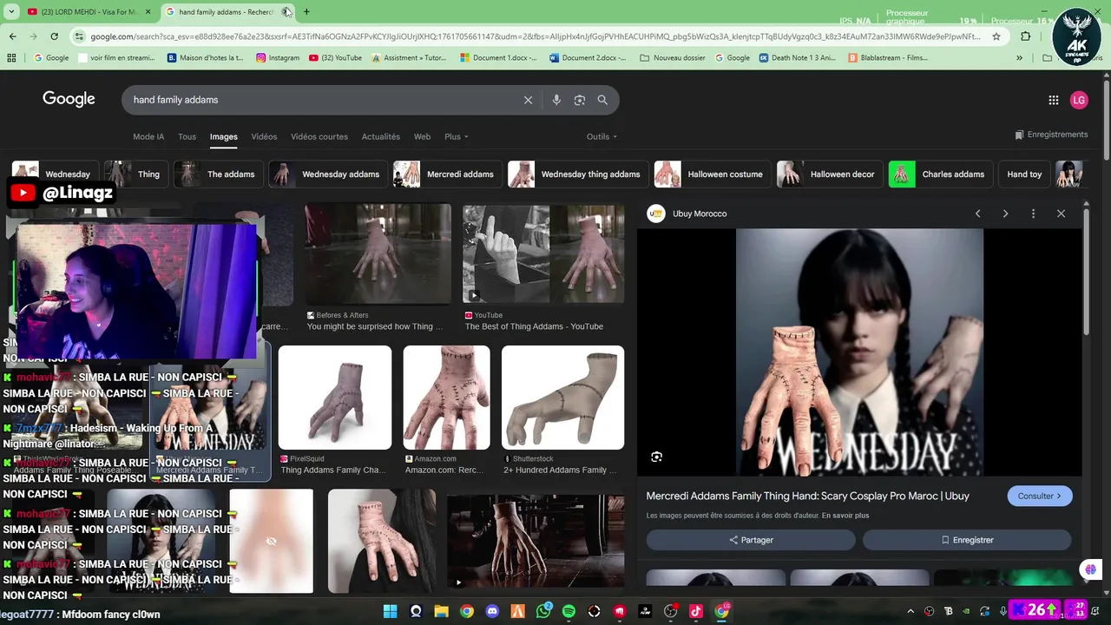Launch File Explorer from taskbar
The width and height of the screenshot is (1111, 625).
pos(441,611)
